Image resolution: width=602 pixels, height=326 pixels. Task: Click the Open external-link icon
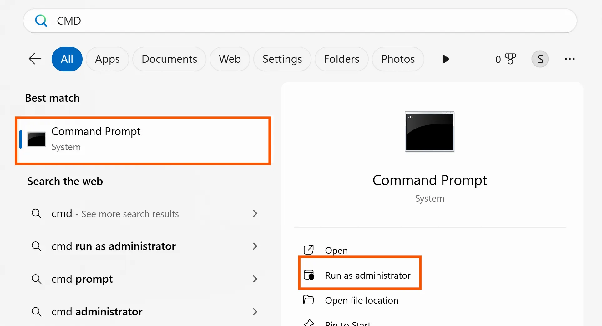click(x=309, y=250)
